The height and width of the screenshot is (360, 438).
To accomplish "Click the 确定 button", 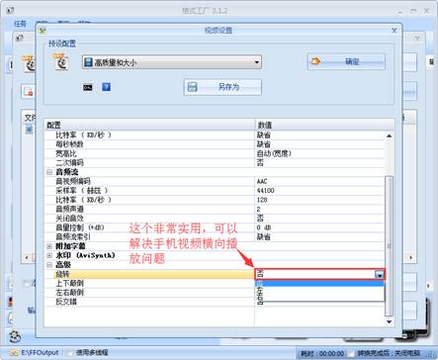I will [x=346, y=61].
